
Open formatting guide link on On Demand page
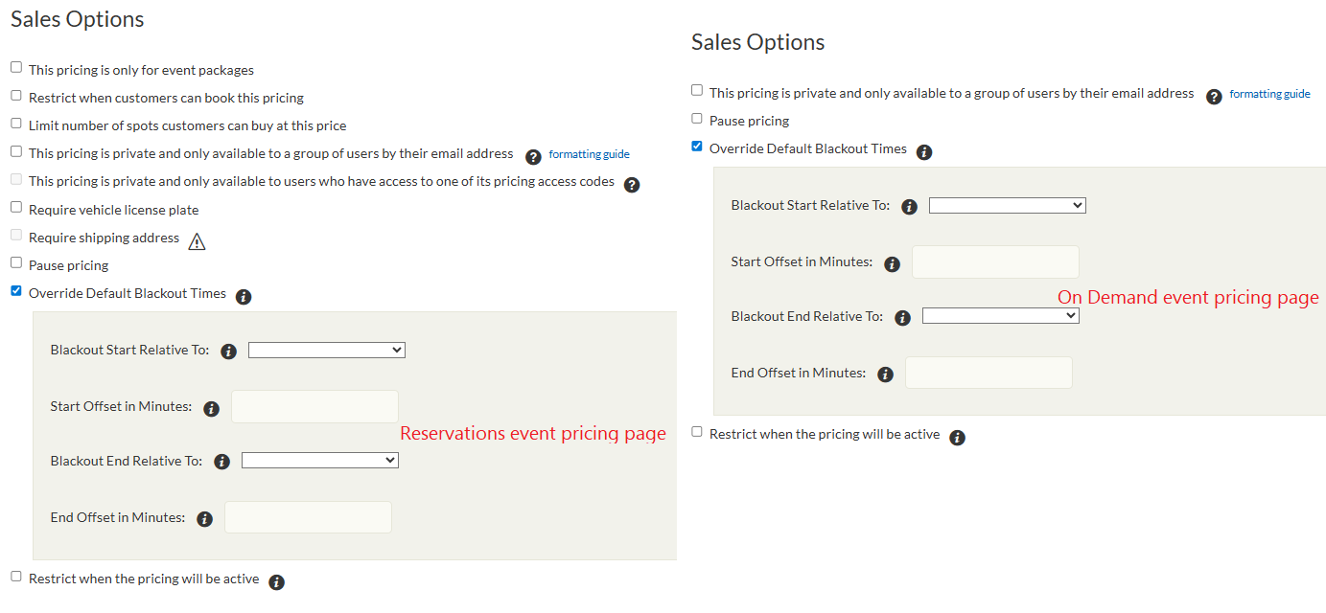click(1269, 94)
